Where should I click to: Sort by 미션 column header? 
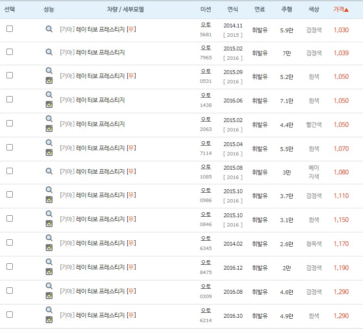206,9
